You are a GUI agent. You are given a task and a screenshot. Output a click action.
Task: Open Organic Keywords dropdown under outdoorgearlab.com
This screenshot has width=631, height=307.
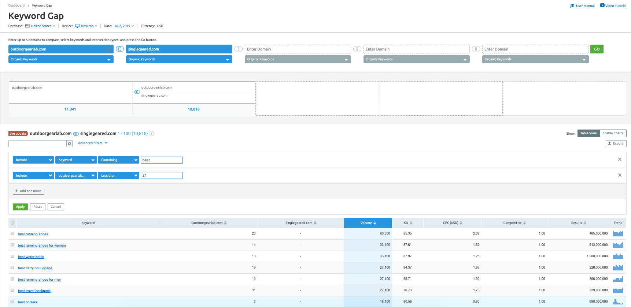click(x=61, y=59)
